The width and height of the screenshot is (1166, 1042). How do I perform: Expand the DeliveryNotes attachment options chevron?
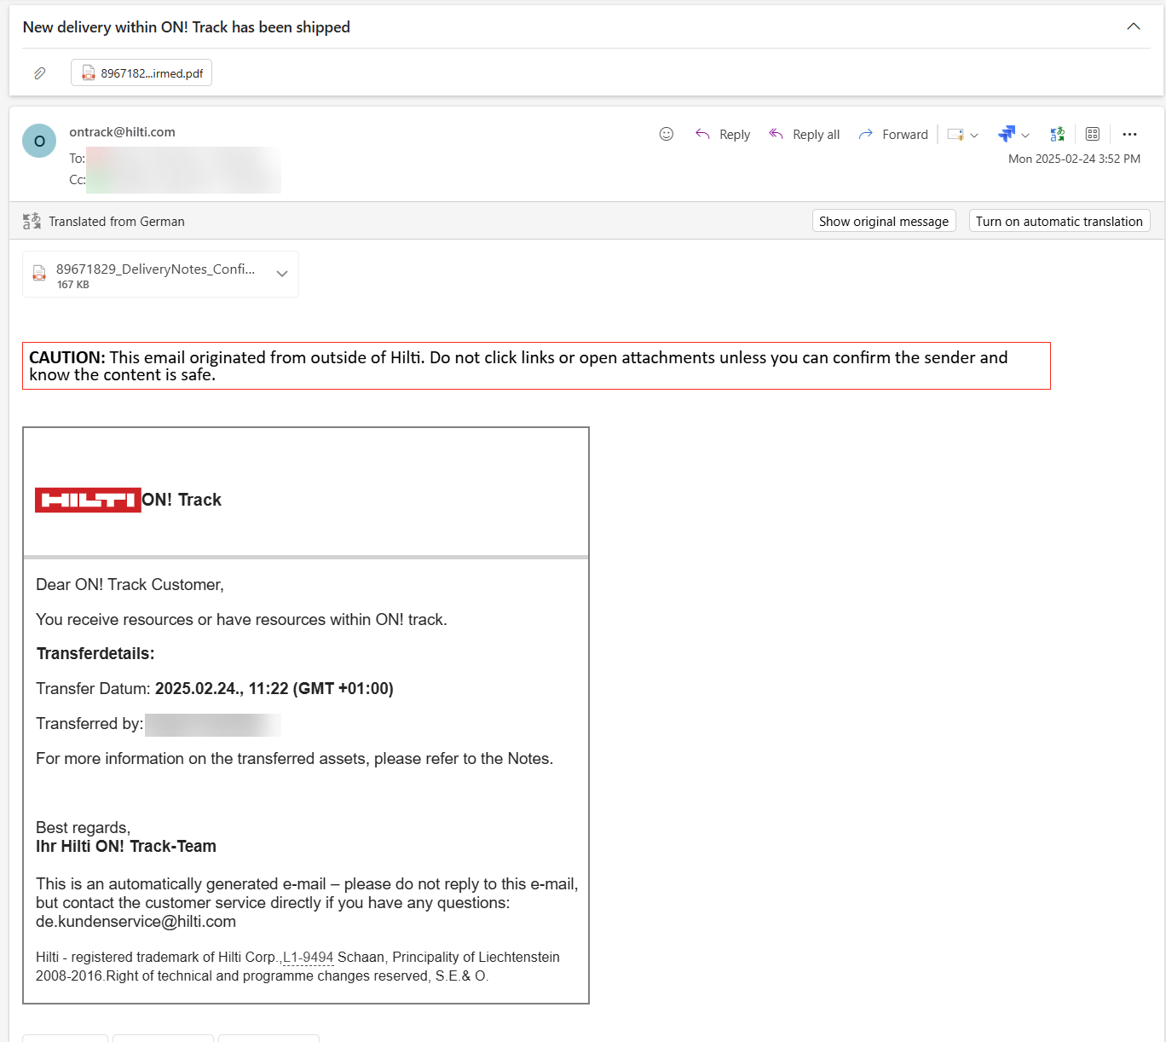coord(282,274)
